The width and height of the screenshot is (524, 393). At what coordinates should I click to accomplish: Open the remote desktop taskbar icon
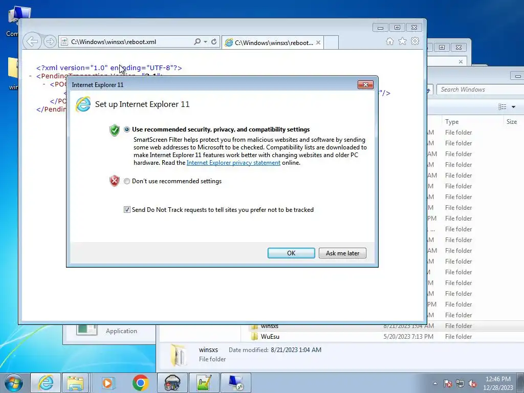(x=236, y=383)
